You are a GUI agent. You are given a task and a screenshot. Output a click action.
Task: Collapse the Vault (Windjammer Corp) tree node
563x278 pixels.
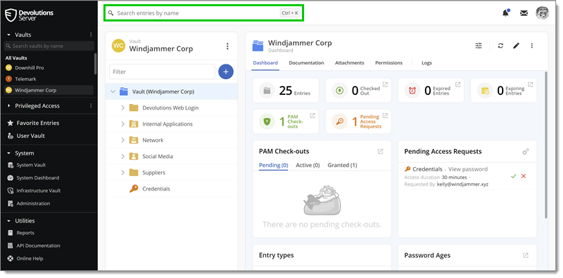tap(112, 92)
